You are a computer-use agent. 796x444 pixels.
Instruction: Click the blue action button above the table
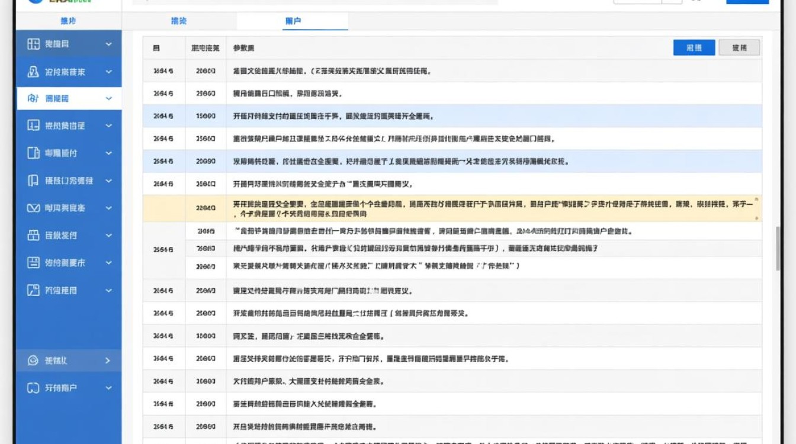pos(694,47)
